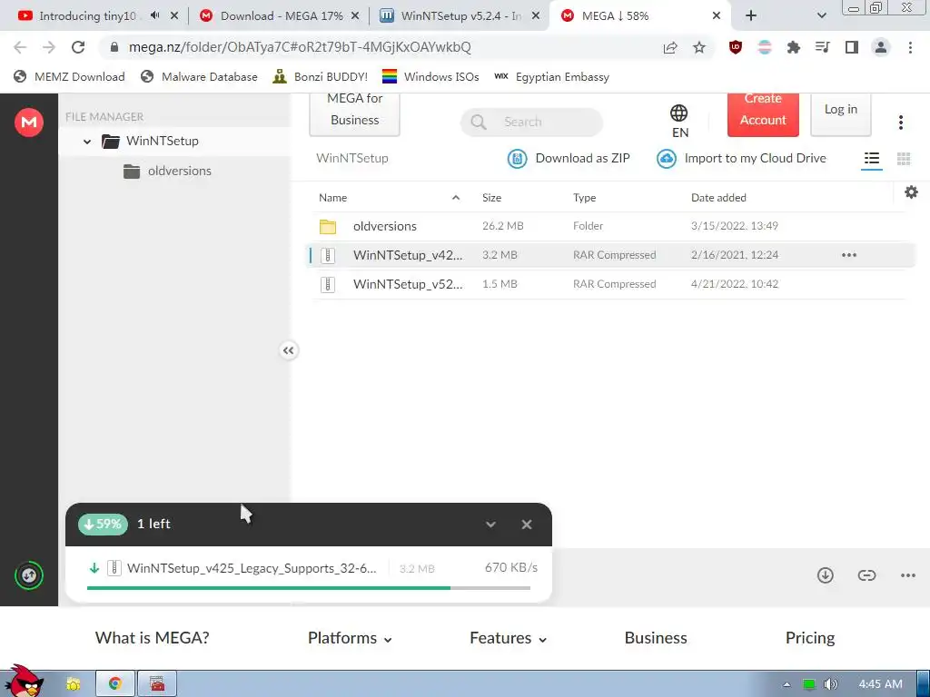The height and width of the screenshot is (697, 930).
Task: Click the address bar URL
Action: click(x=300, y=47)
